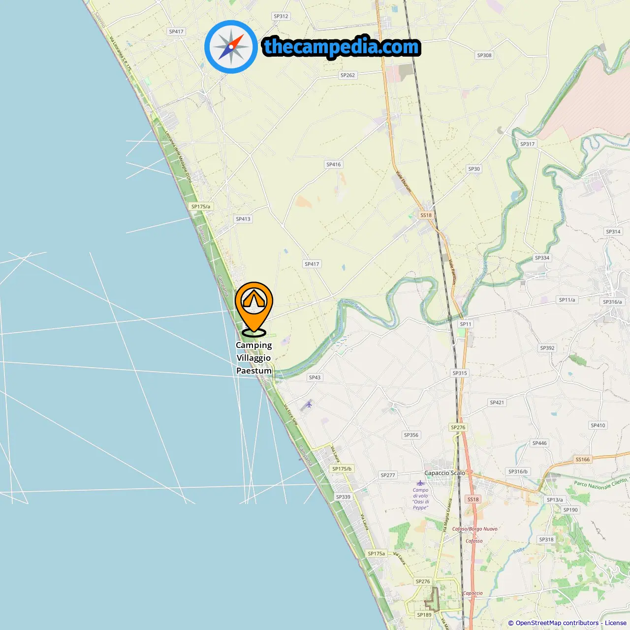630x630 pixels.
Task: Click the blue compass logo icon
Action: click(x=231, y=47)
